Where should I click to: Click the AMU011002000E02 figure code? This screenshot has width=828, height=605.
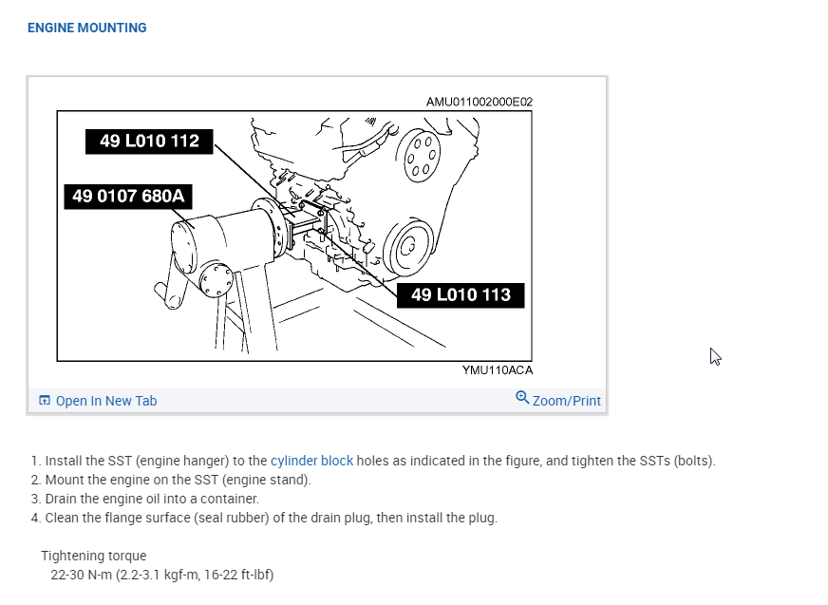480,102
